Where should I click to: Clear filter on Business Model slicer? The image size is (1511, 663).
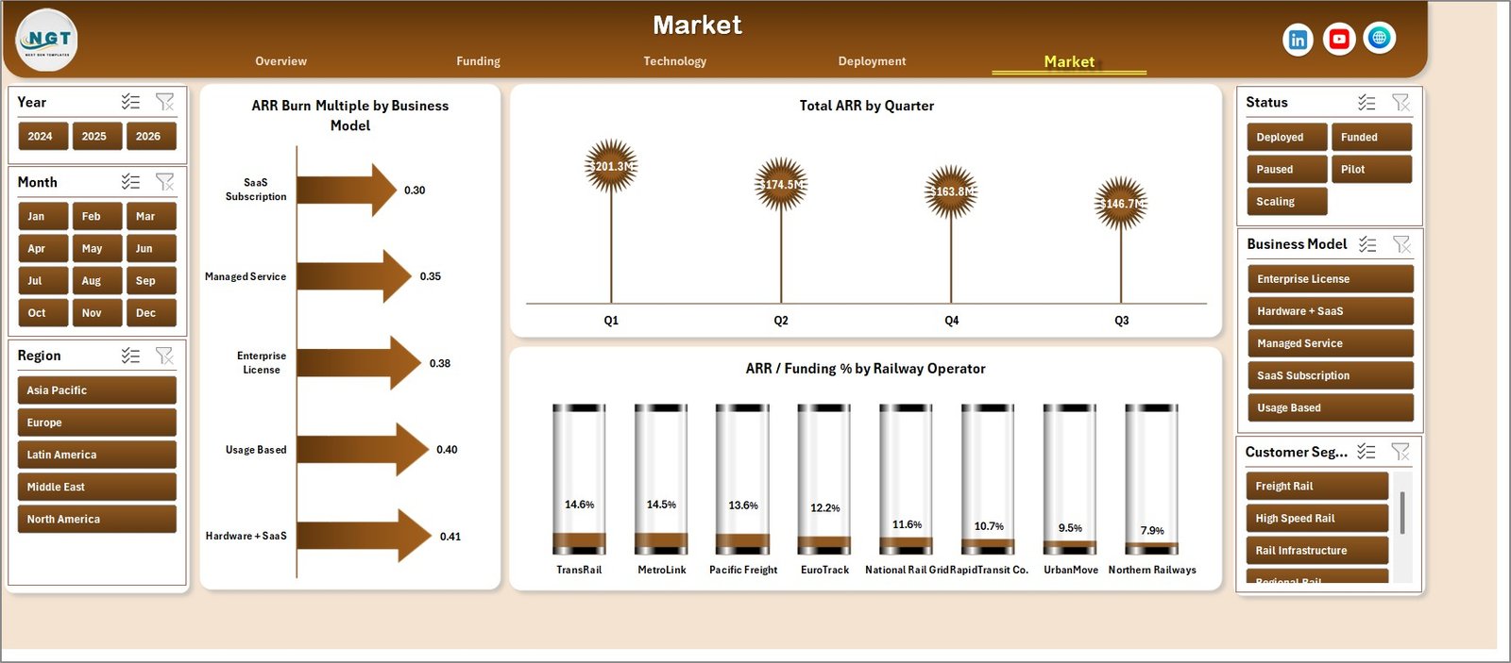click(1401, 244)
